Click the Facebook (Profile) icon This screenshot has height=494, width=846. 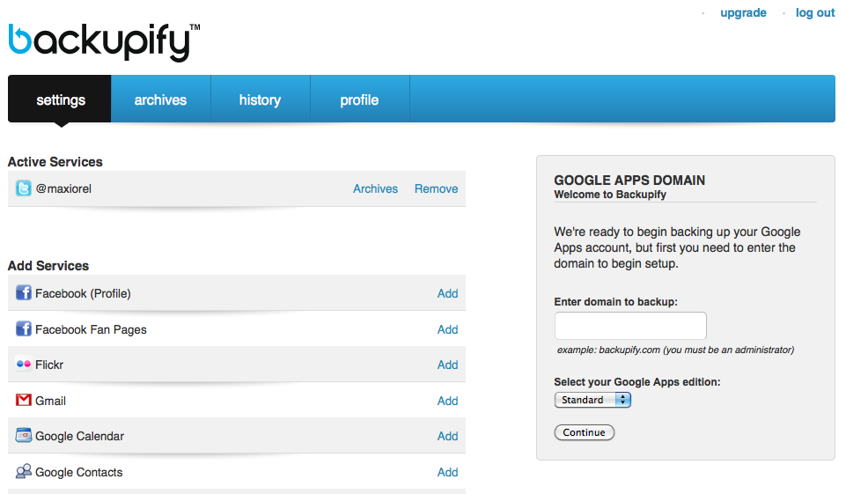pyautogui.click(x=23, y=292)
